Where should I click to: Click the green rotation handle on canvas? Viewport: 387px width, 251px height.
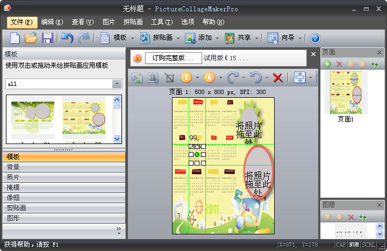pos(197,154)
